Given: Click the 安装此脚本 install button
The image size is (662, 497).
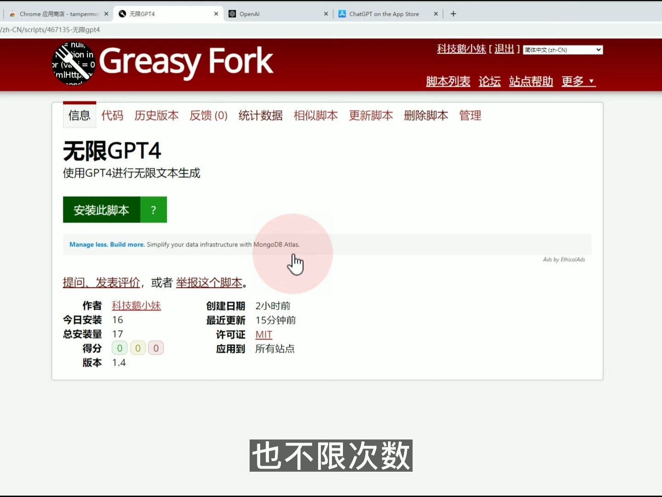Looking at the screenshot, I should click(x=101, y=210).
